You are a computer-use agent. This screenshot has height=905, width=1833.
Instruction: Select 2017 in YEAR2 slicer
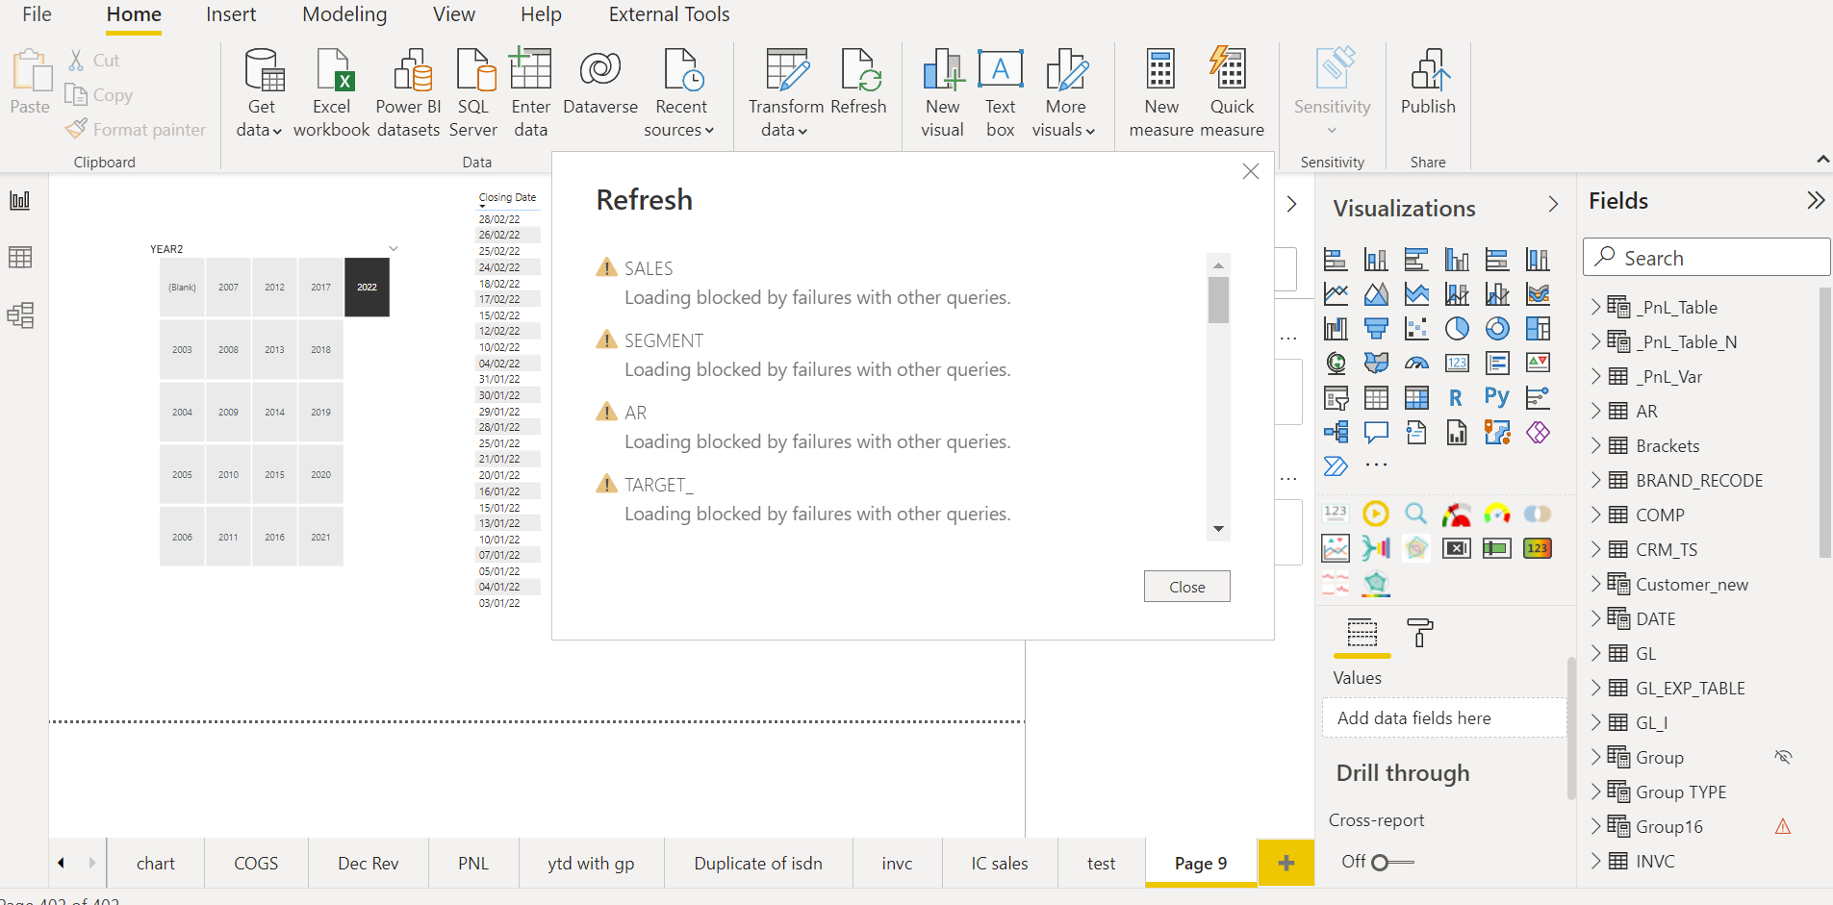point(320,287)
